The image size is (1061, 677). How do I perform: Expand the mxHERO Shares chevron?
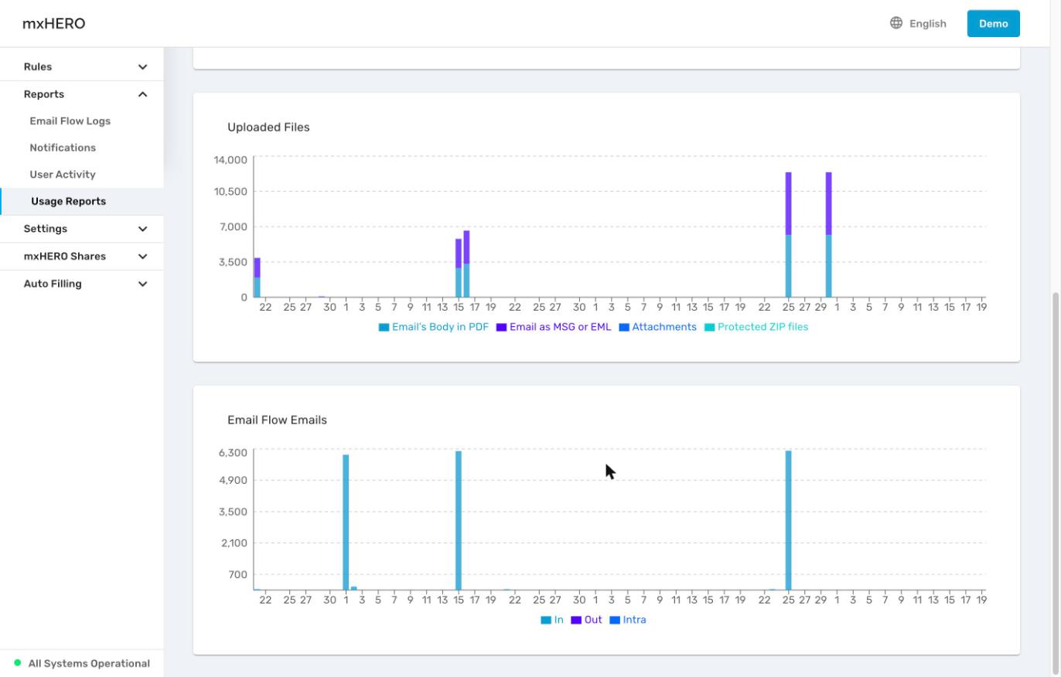coord(142,257)
